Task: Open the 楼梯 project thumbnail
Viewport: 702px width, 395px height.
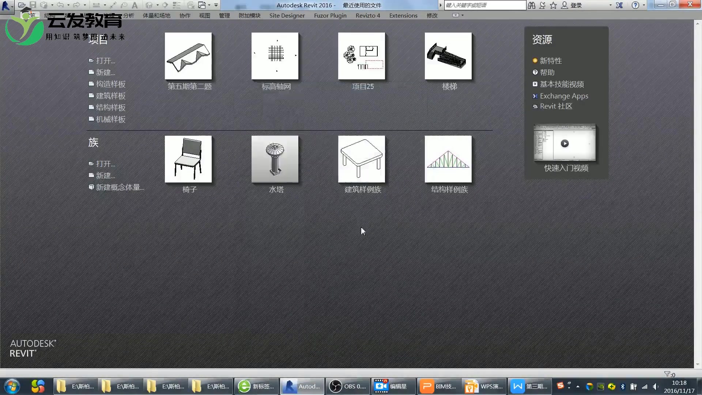Action: 448,56
